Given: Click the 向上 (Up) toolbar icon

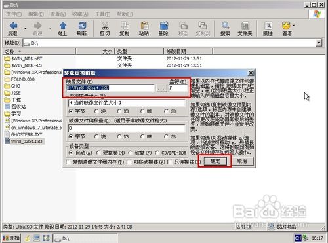Looking at the screenshot, I should [63, 26].
